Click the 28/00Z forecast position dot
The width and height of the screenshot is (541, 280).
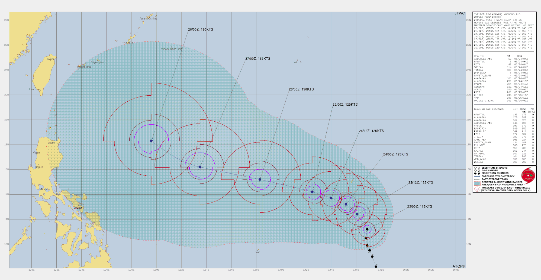tap(151, 141)
